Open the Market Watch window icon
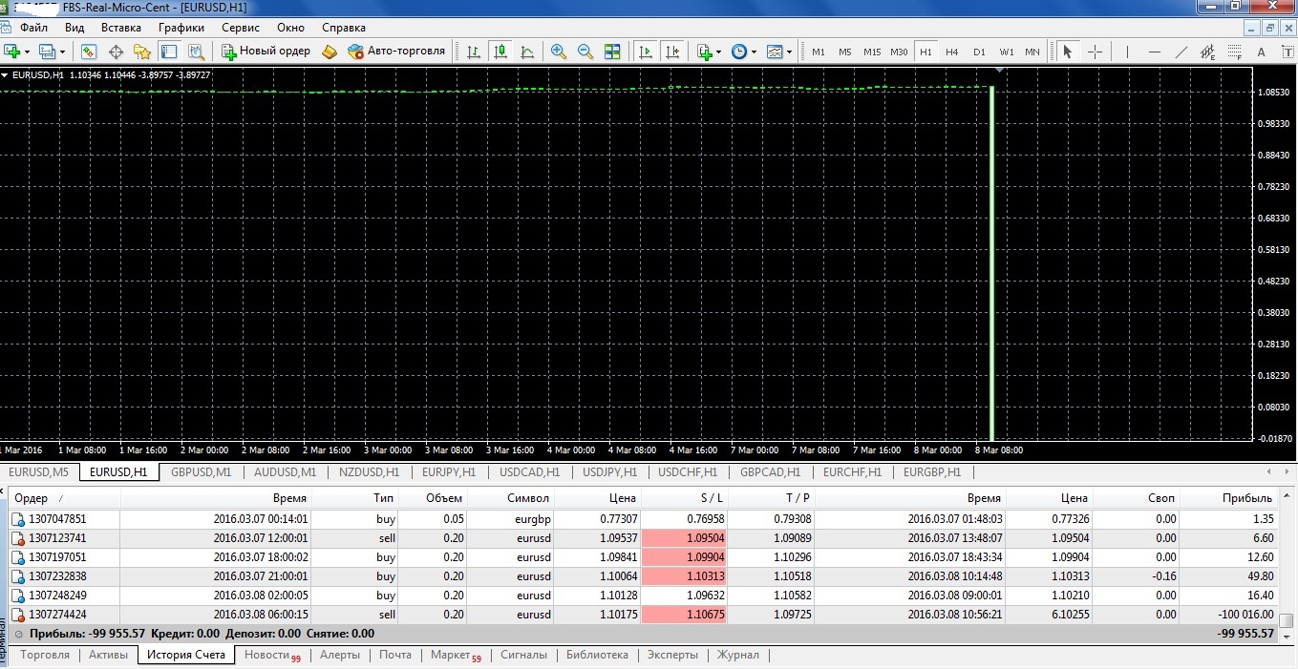The image size is (1298, 669). 89,52
